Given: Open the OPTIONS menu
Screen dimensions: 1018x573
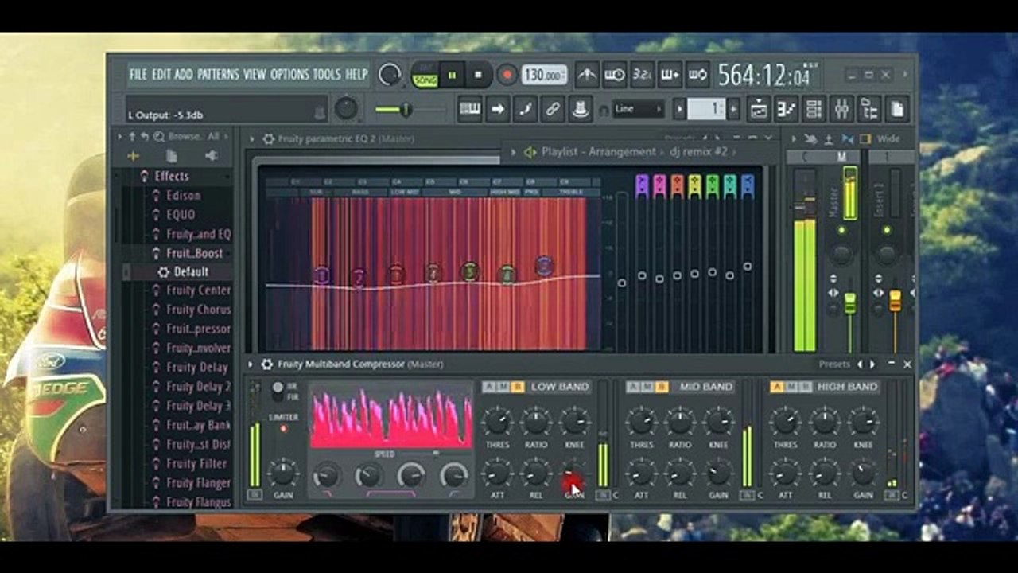Looking at the screenshot, I should [289, 75].
